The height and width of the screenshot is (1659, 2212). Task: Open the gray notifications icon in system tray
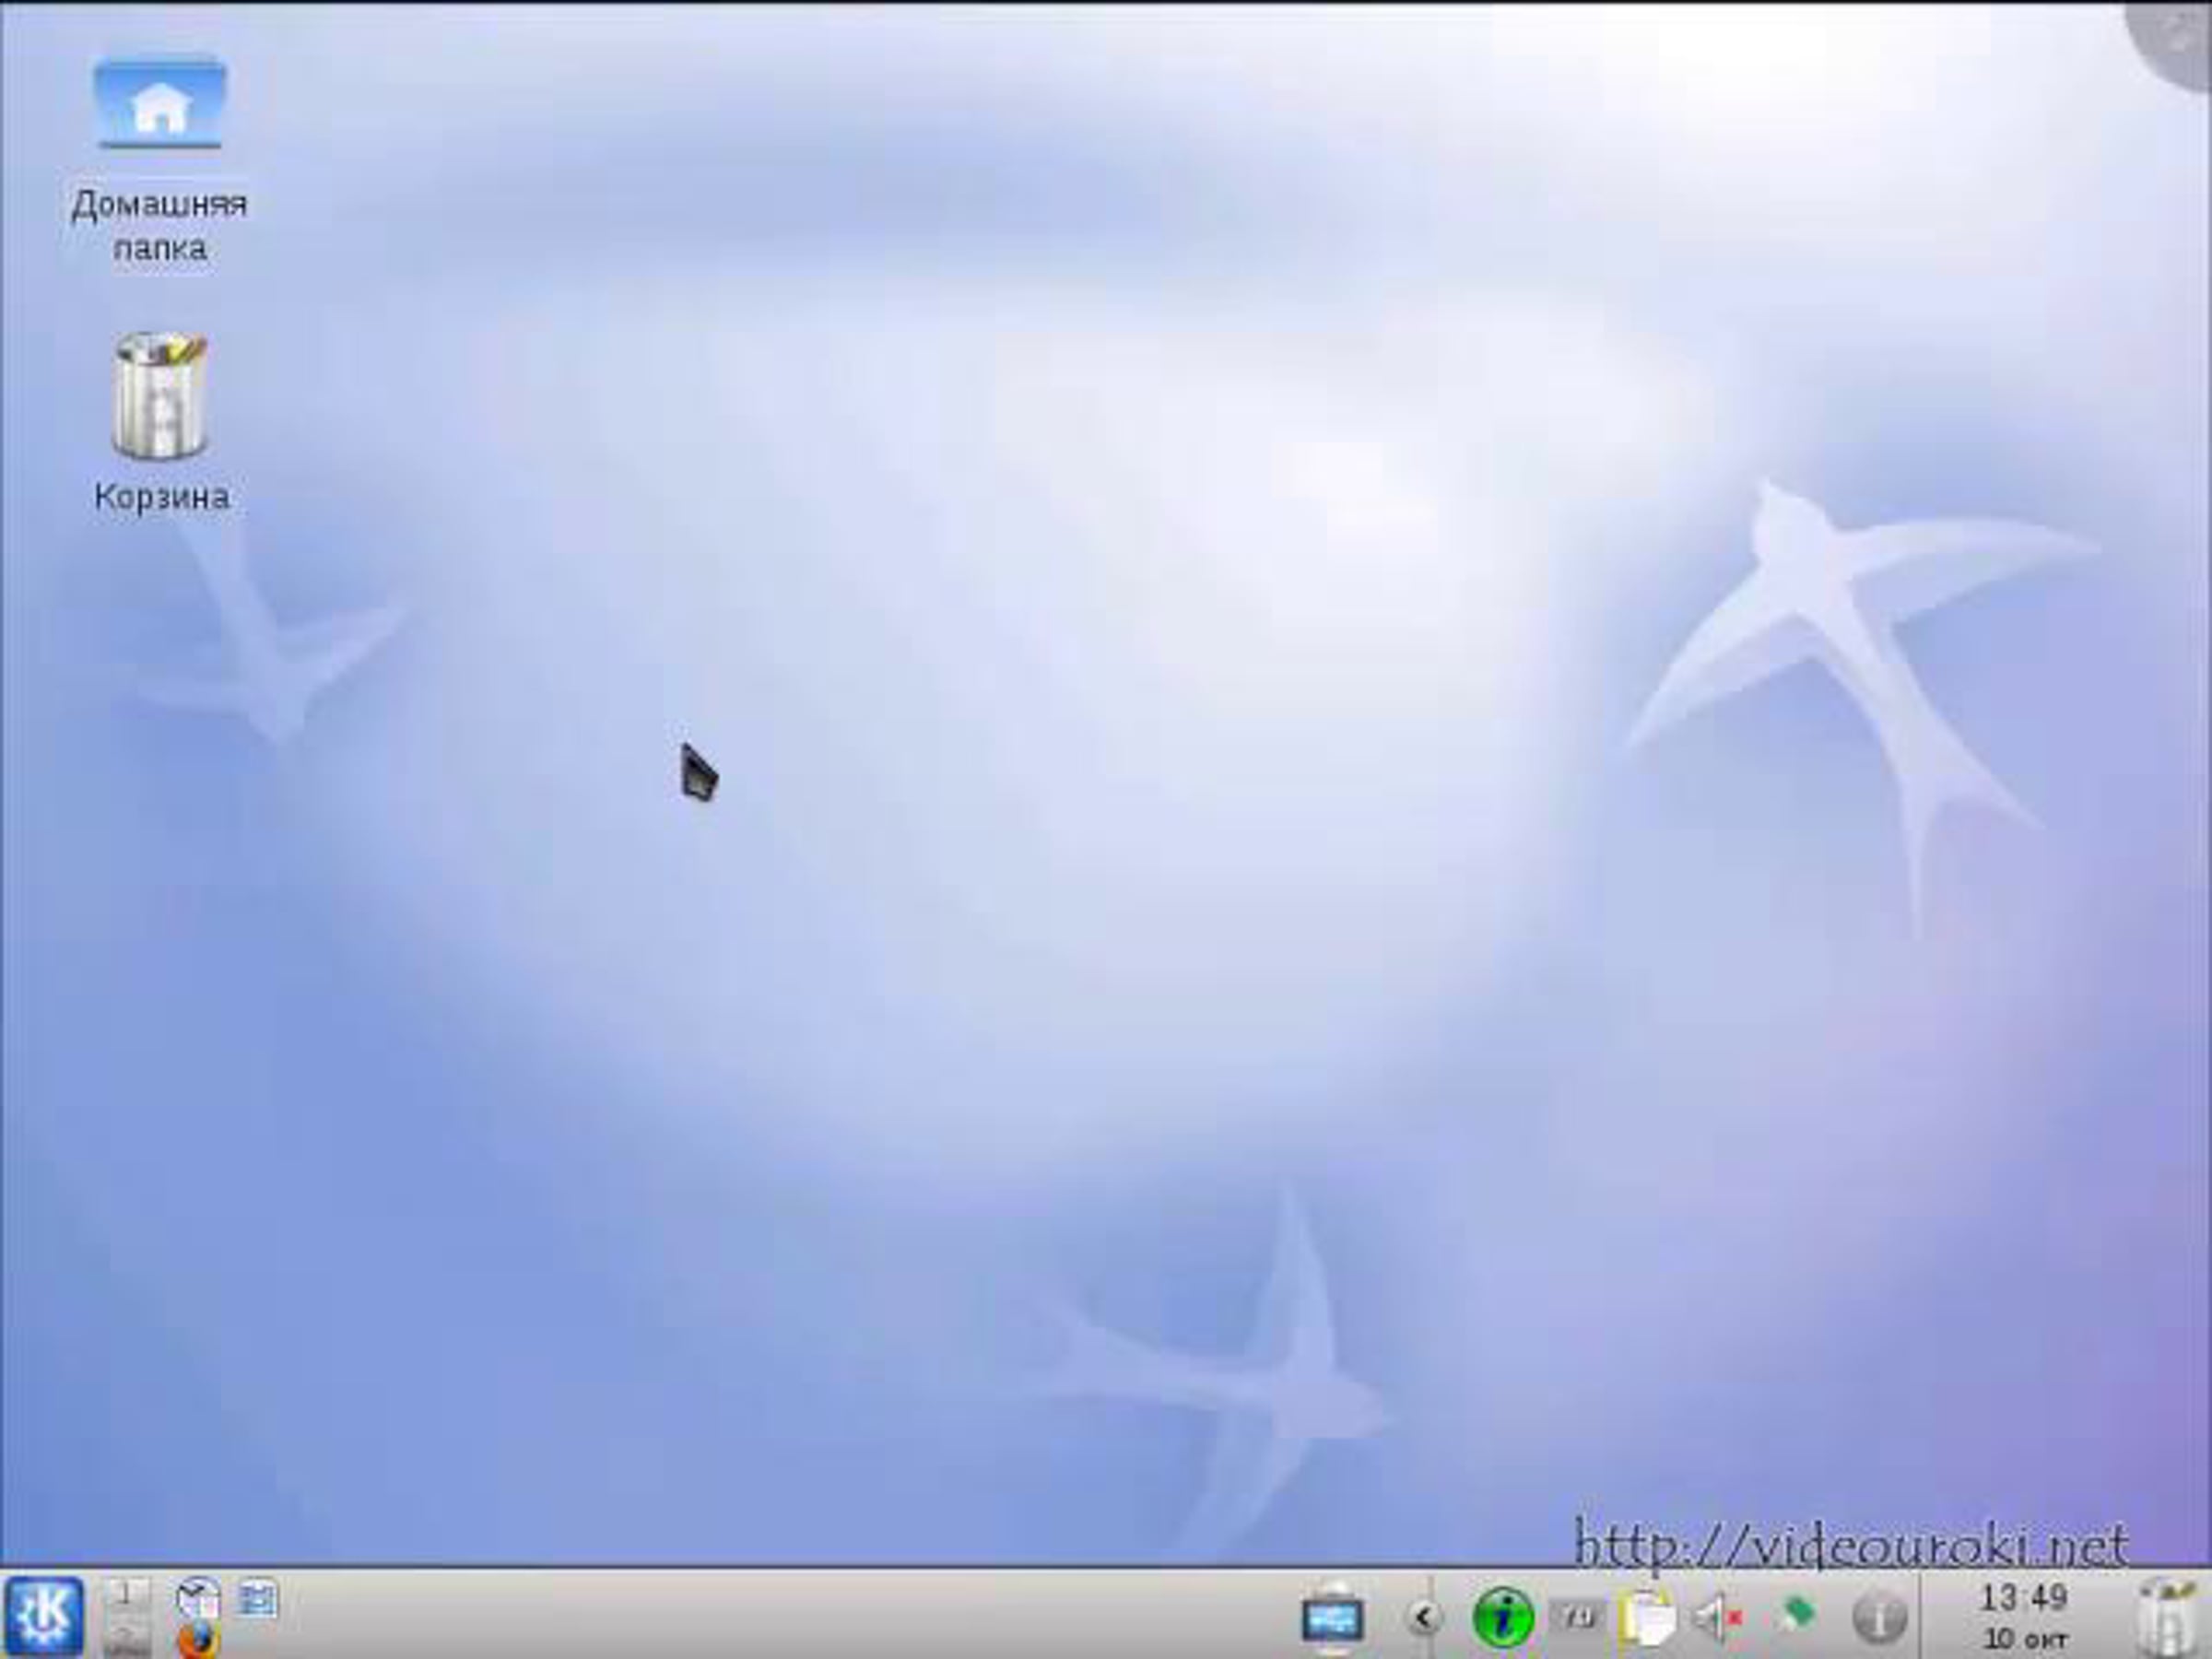[1878, 1620]
